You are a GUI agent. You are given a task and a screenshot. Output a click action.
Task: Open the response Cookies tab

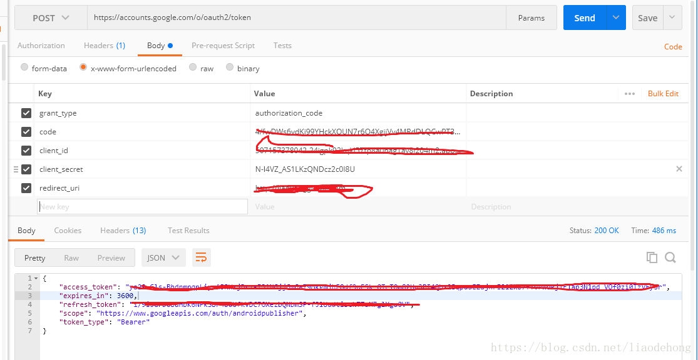point(68,230)
